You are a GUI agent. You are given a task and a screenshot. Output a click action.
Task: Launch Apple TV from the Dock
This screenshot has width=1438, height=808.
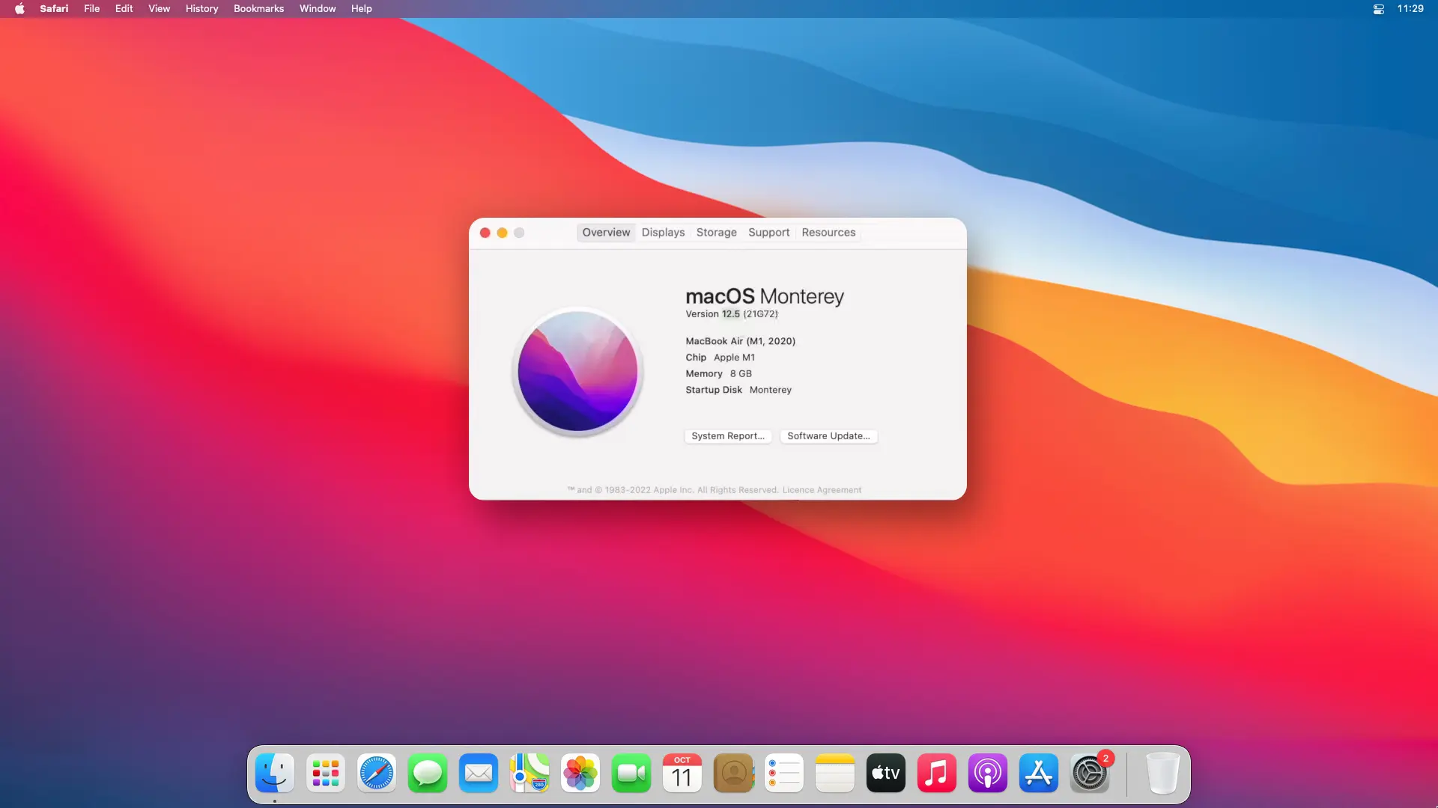coord(886,773)
